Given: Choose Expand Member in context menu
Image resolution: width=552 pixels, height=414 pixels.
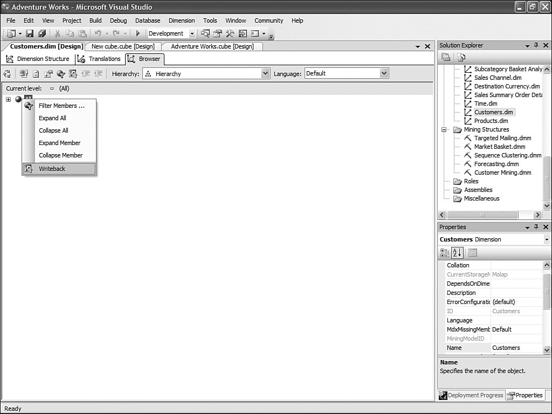Looking at the screenshot, I should [x=59, y=143].
